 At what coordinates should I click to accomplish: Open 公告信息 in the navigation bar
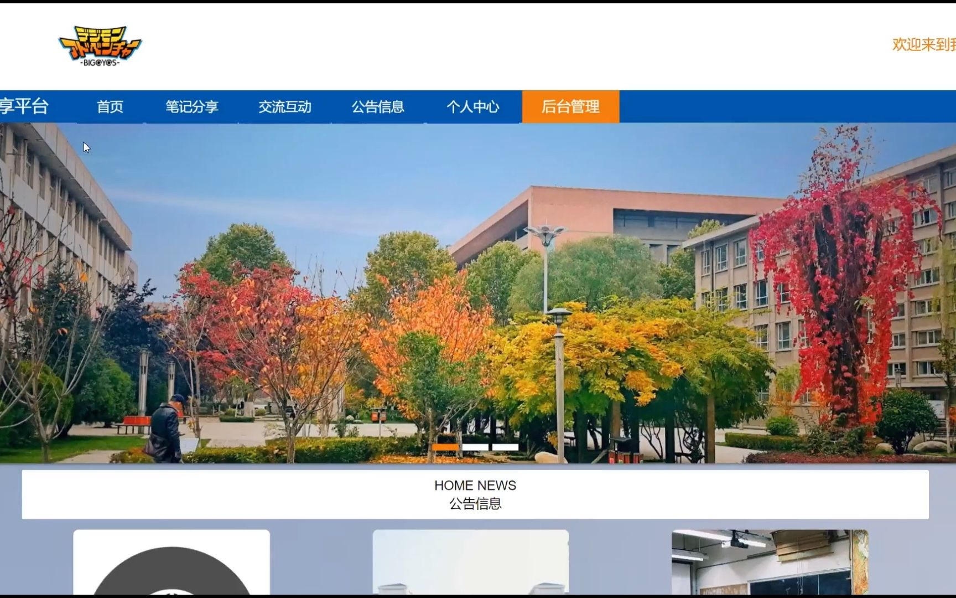(378, 106)
